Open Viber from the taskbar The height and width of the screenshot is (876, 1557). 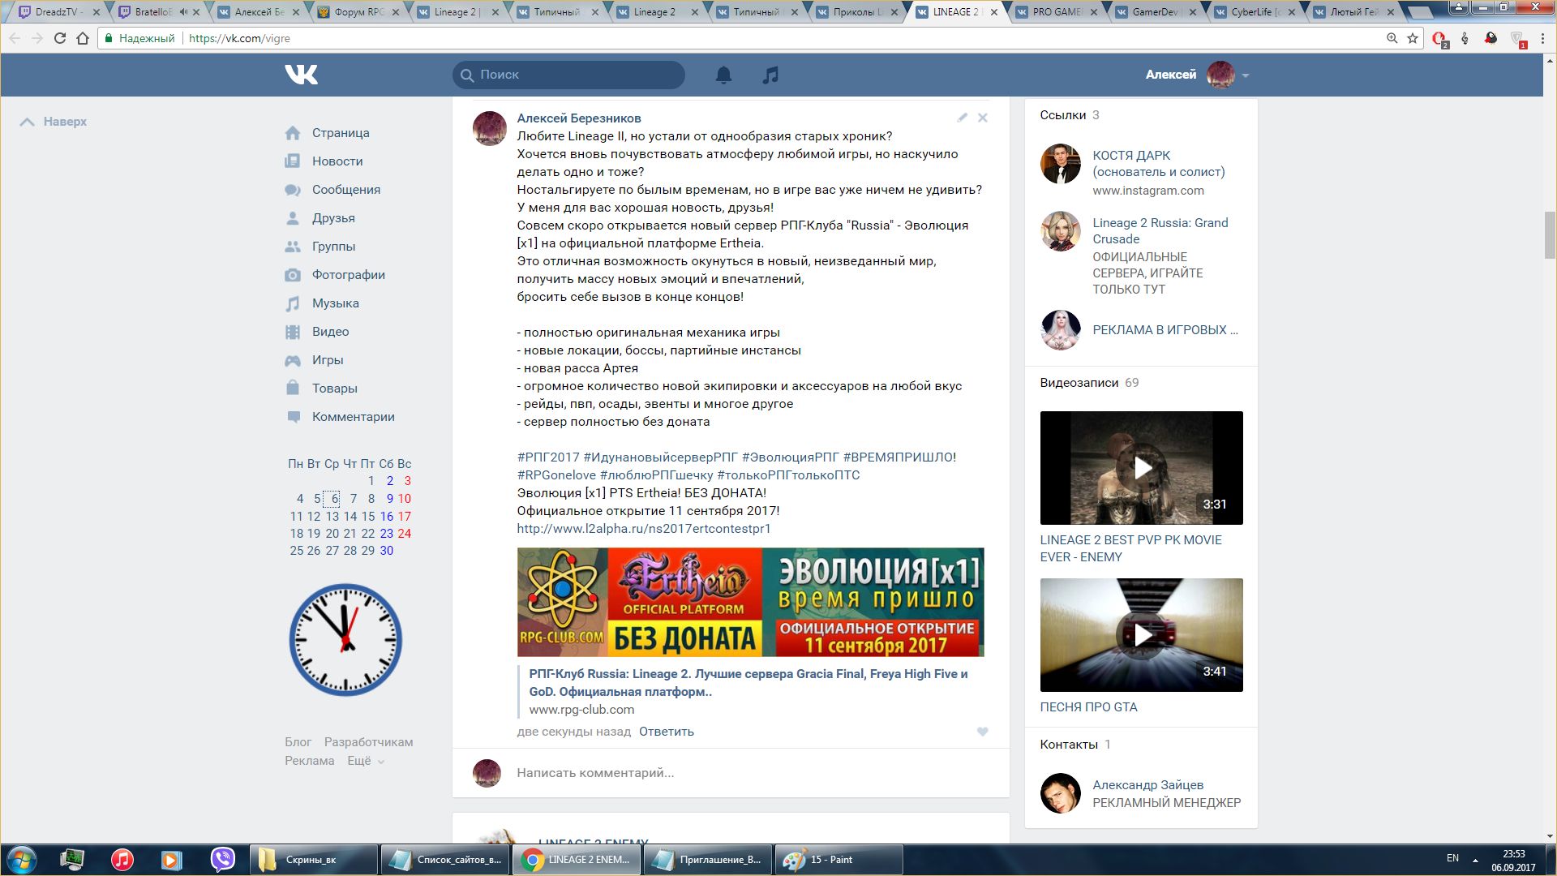(x=222, y=860)
